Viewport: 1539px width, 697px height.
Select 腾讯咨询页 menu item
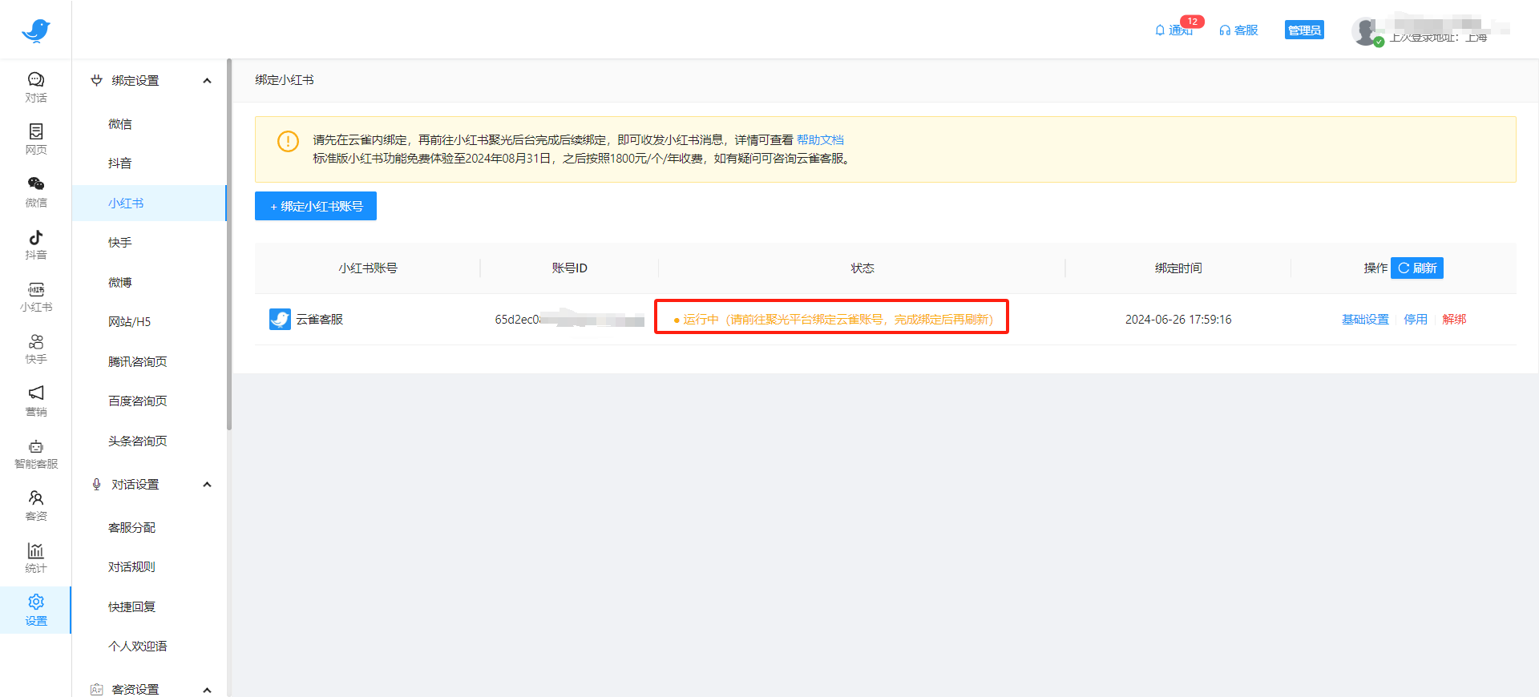137,362
